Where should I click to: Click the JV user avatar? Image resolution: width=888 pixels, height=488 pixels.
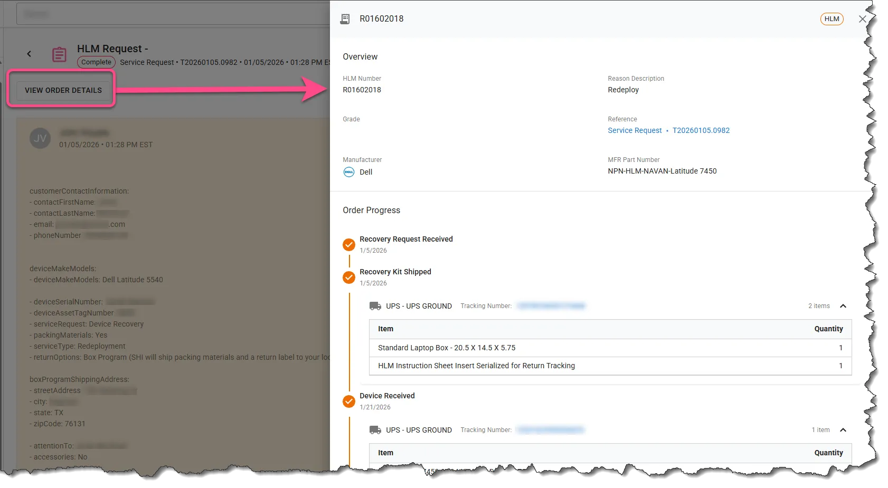coord(40,138)
